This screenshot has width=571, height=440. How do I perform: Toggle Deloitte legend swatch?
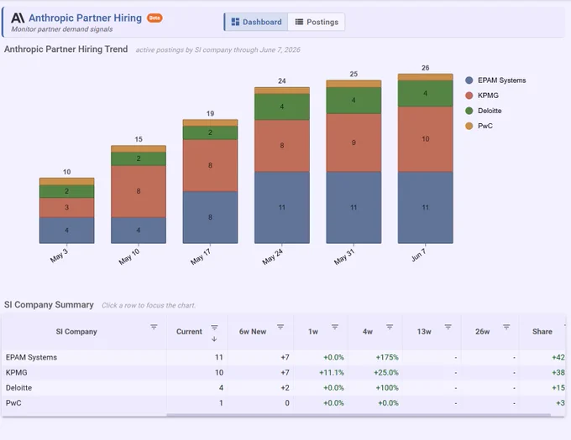coord(469,111)
